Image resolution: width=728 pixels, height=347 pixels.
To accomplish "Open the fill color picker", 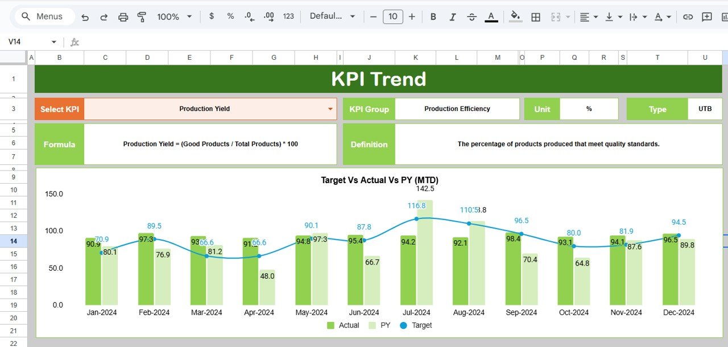I will click(515, 16).
